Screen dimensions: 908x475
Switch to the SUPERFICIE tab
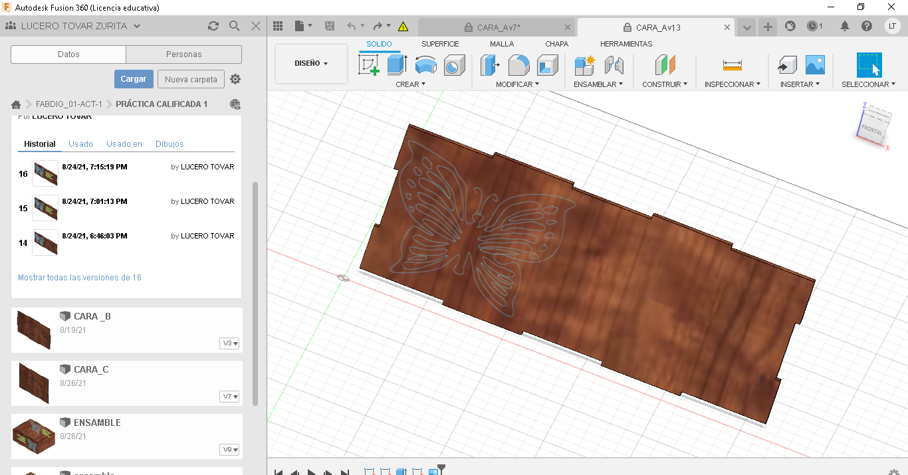[x=440, y=44]
